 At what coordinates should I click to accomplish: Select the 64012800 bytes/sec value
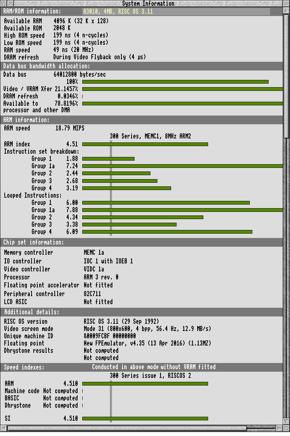click(79, 74)
